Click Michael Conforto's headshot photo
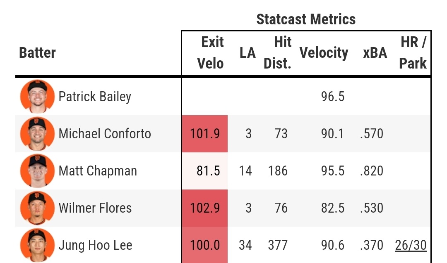Image resolution: width=447 pixels, height=263 pixels. coord(37,134)
